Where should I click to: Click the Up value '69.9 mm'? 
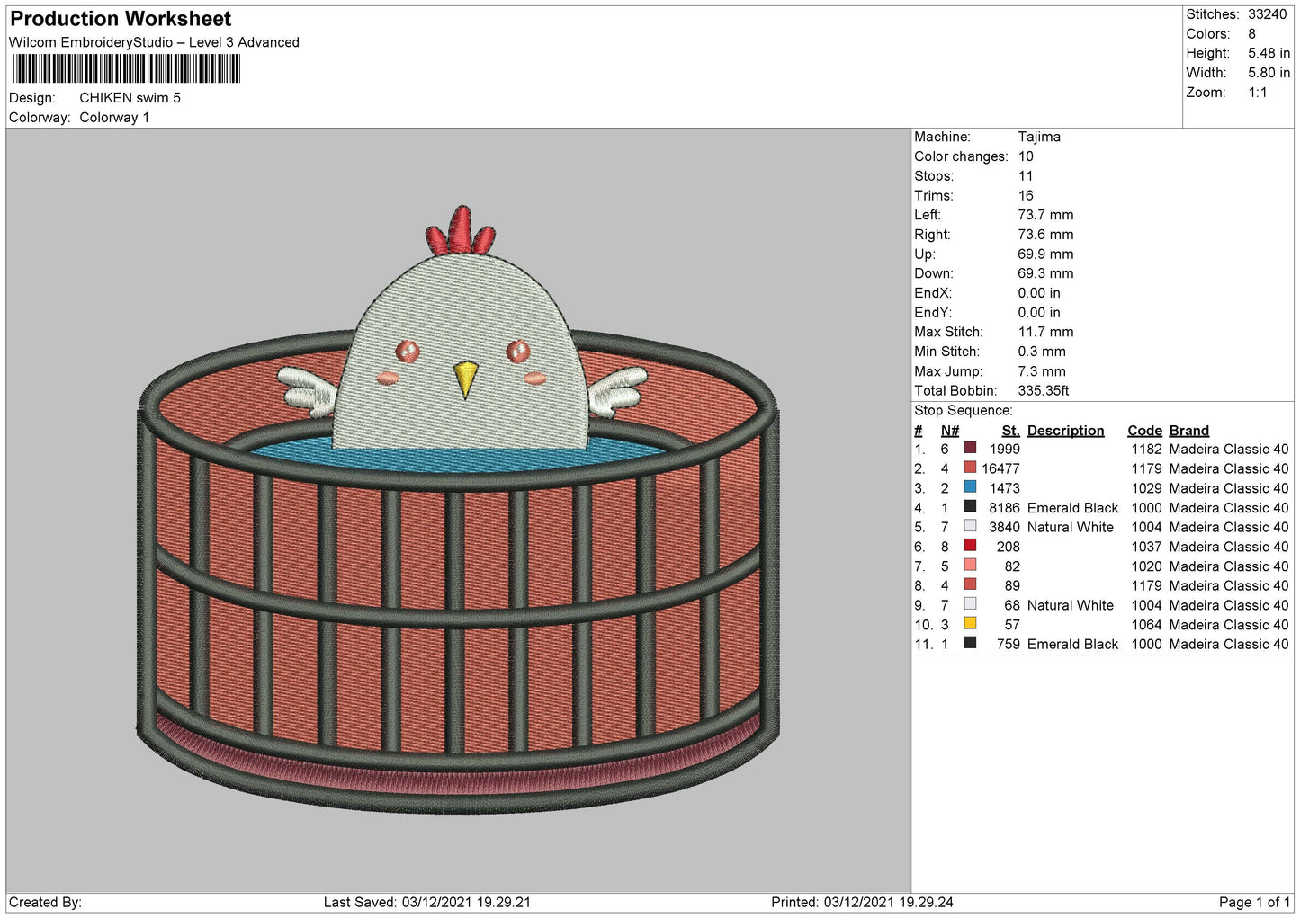pyautogui.click(x=1045, y=254)
